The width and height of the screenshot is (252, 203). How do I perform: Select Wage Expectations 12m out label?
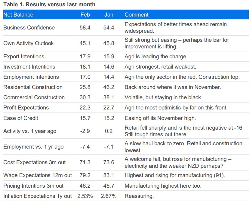click(x=38, y=175)
